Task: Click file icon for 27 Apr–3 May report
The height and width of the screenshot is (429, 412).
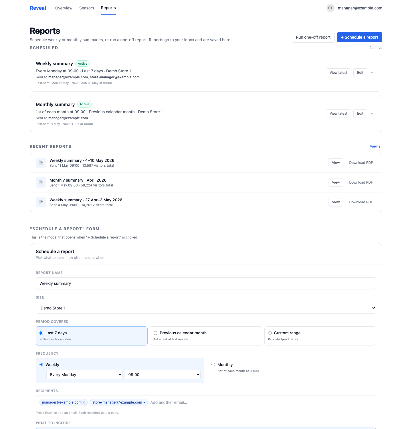Action: (41, 202)
